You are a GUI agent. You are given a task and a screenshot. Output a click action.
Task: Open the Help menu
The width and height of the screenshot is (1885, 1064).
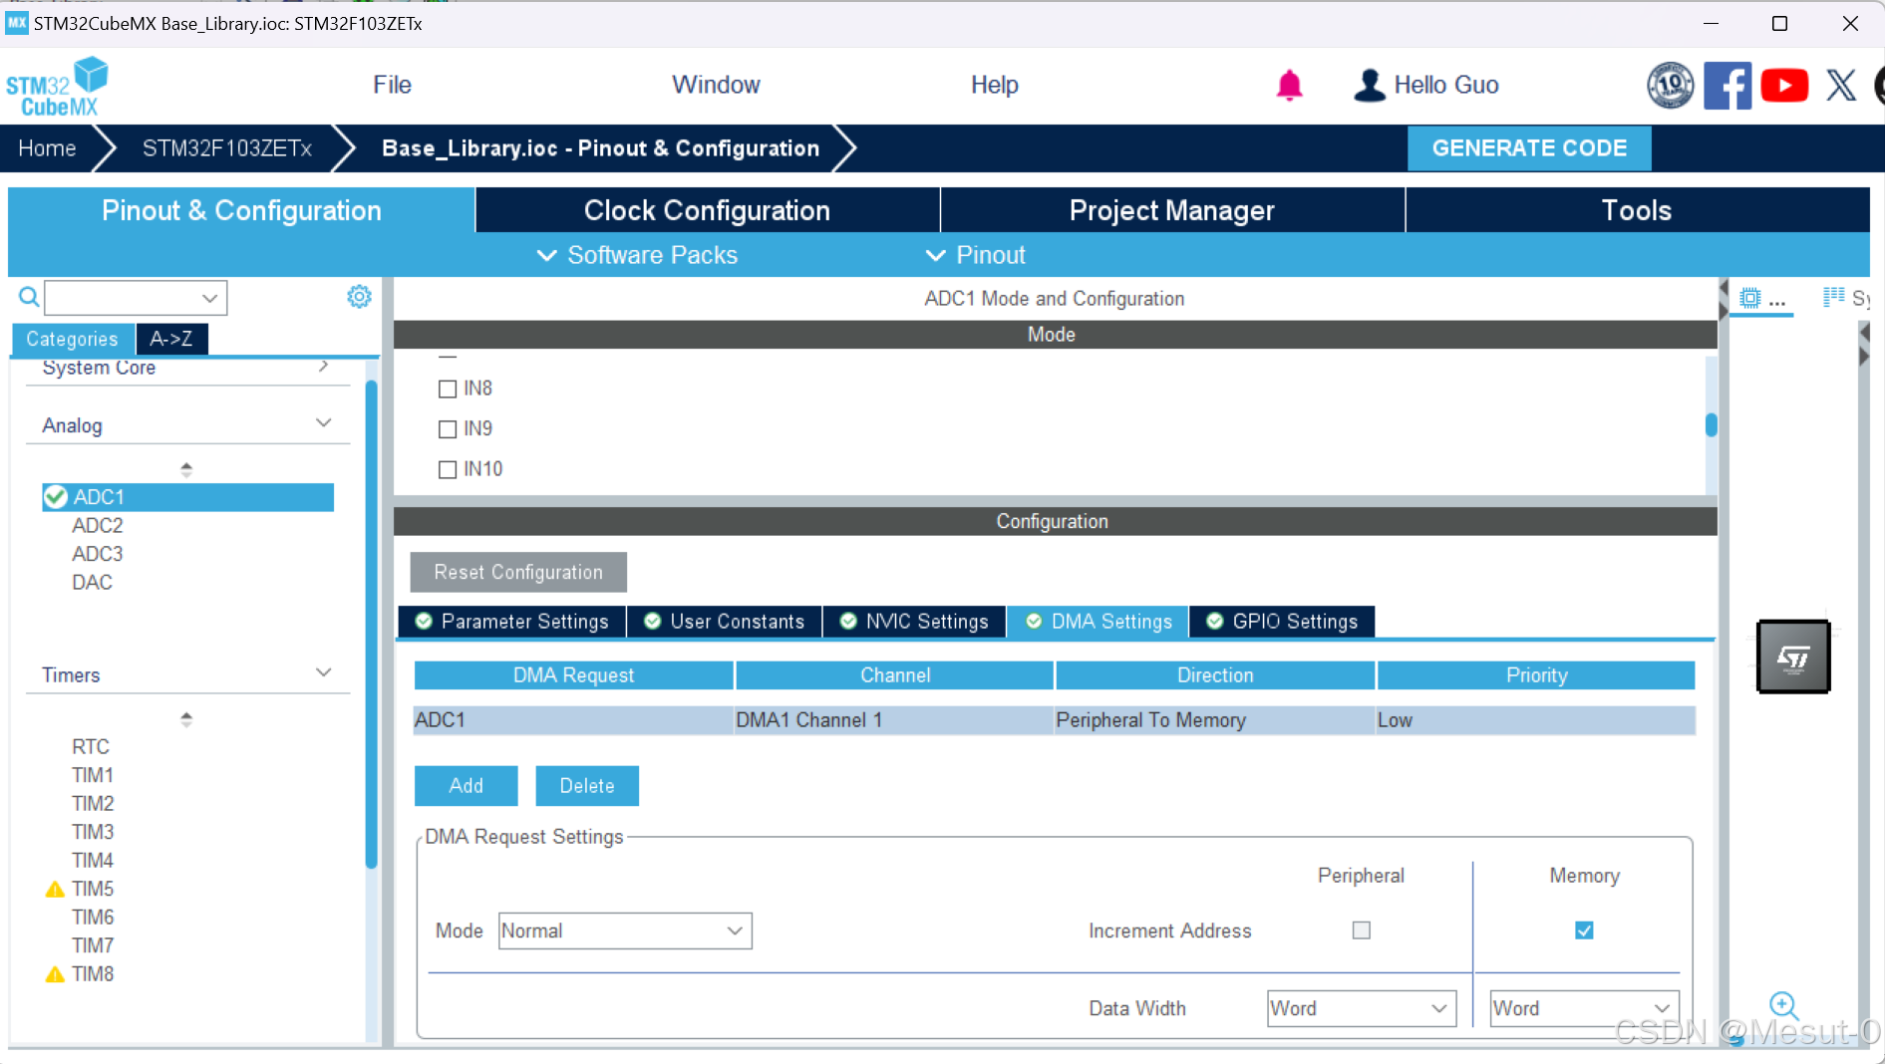(x=995, y=86)
